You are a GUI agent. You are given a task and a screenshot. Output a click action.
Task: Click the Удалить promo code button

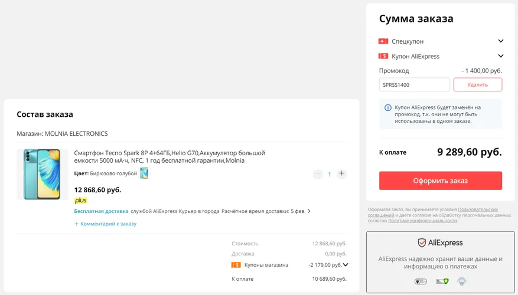[477, 84]
